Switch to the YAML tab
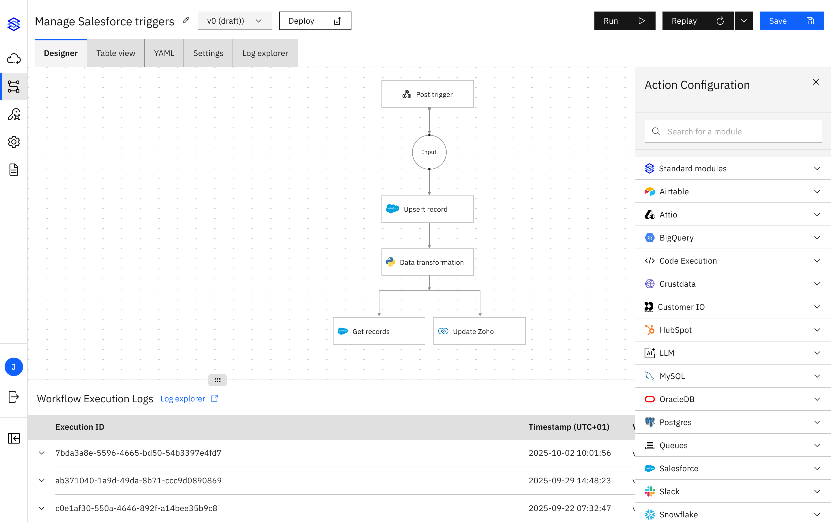 coord(164,53)
